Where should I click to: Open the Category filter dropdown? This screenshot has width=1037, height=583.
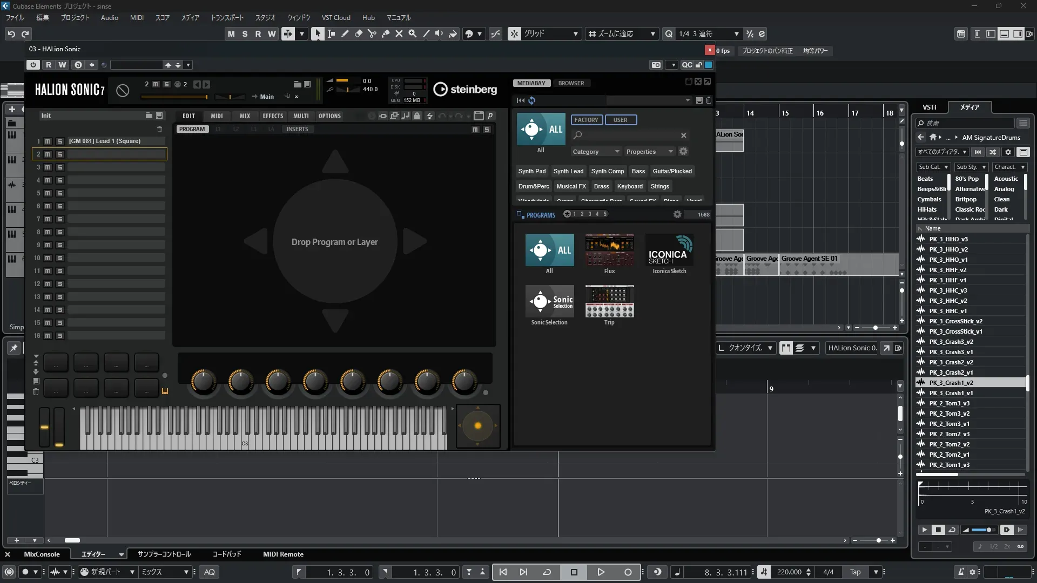(596, 152)
